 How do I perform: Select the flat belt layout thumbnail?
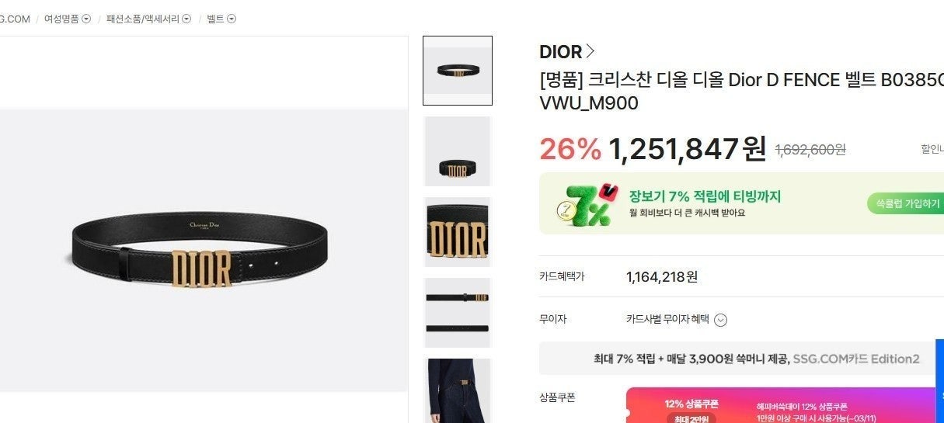[457, 313]
